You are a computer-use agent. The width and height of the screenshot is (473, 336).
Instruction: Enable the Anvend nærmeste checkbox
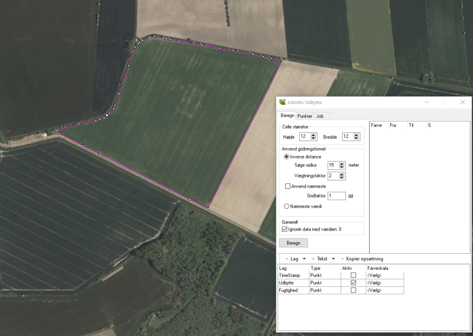(288, 186)
